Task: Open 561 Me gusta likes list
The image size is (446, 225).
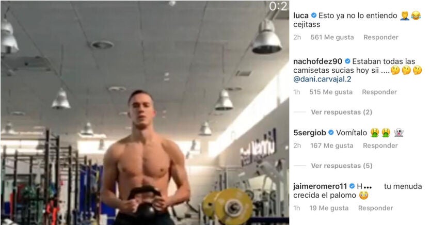Action: pyautogui.click(x=332, y=37)
